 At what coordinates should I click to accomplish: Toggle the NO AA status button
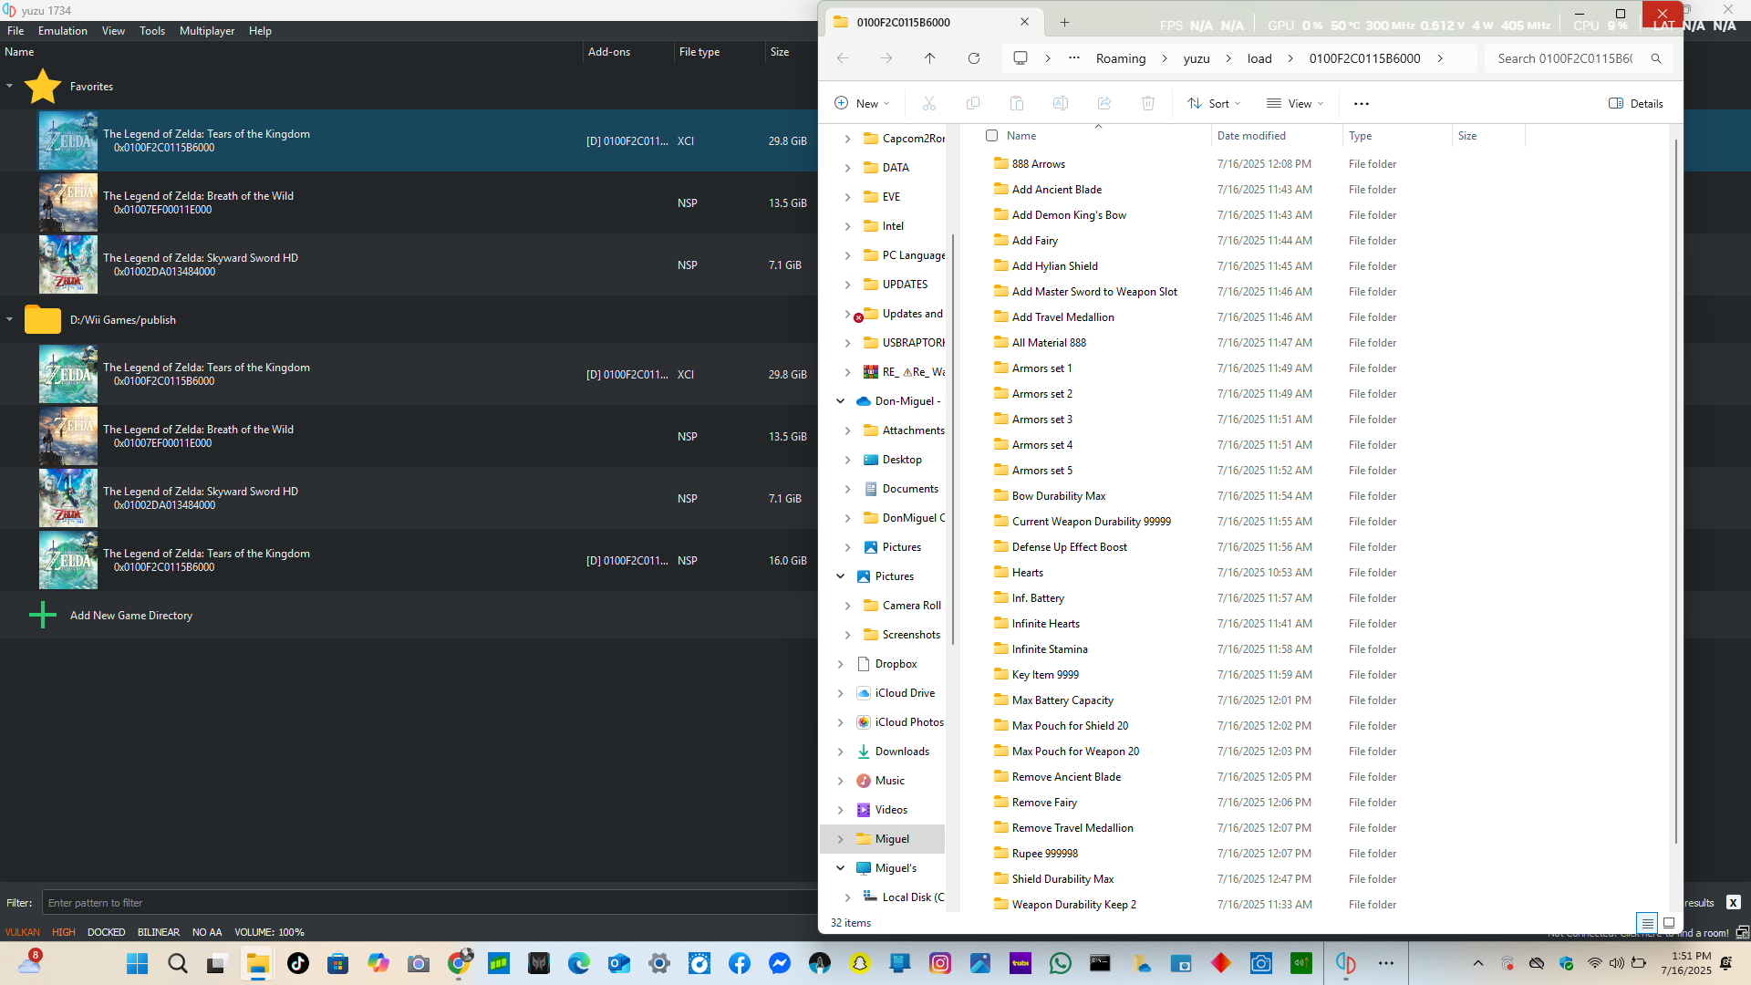207,932
